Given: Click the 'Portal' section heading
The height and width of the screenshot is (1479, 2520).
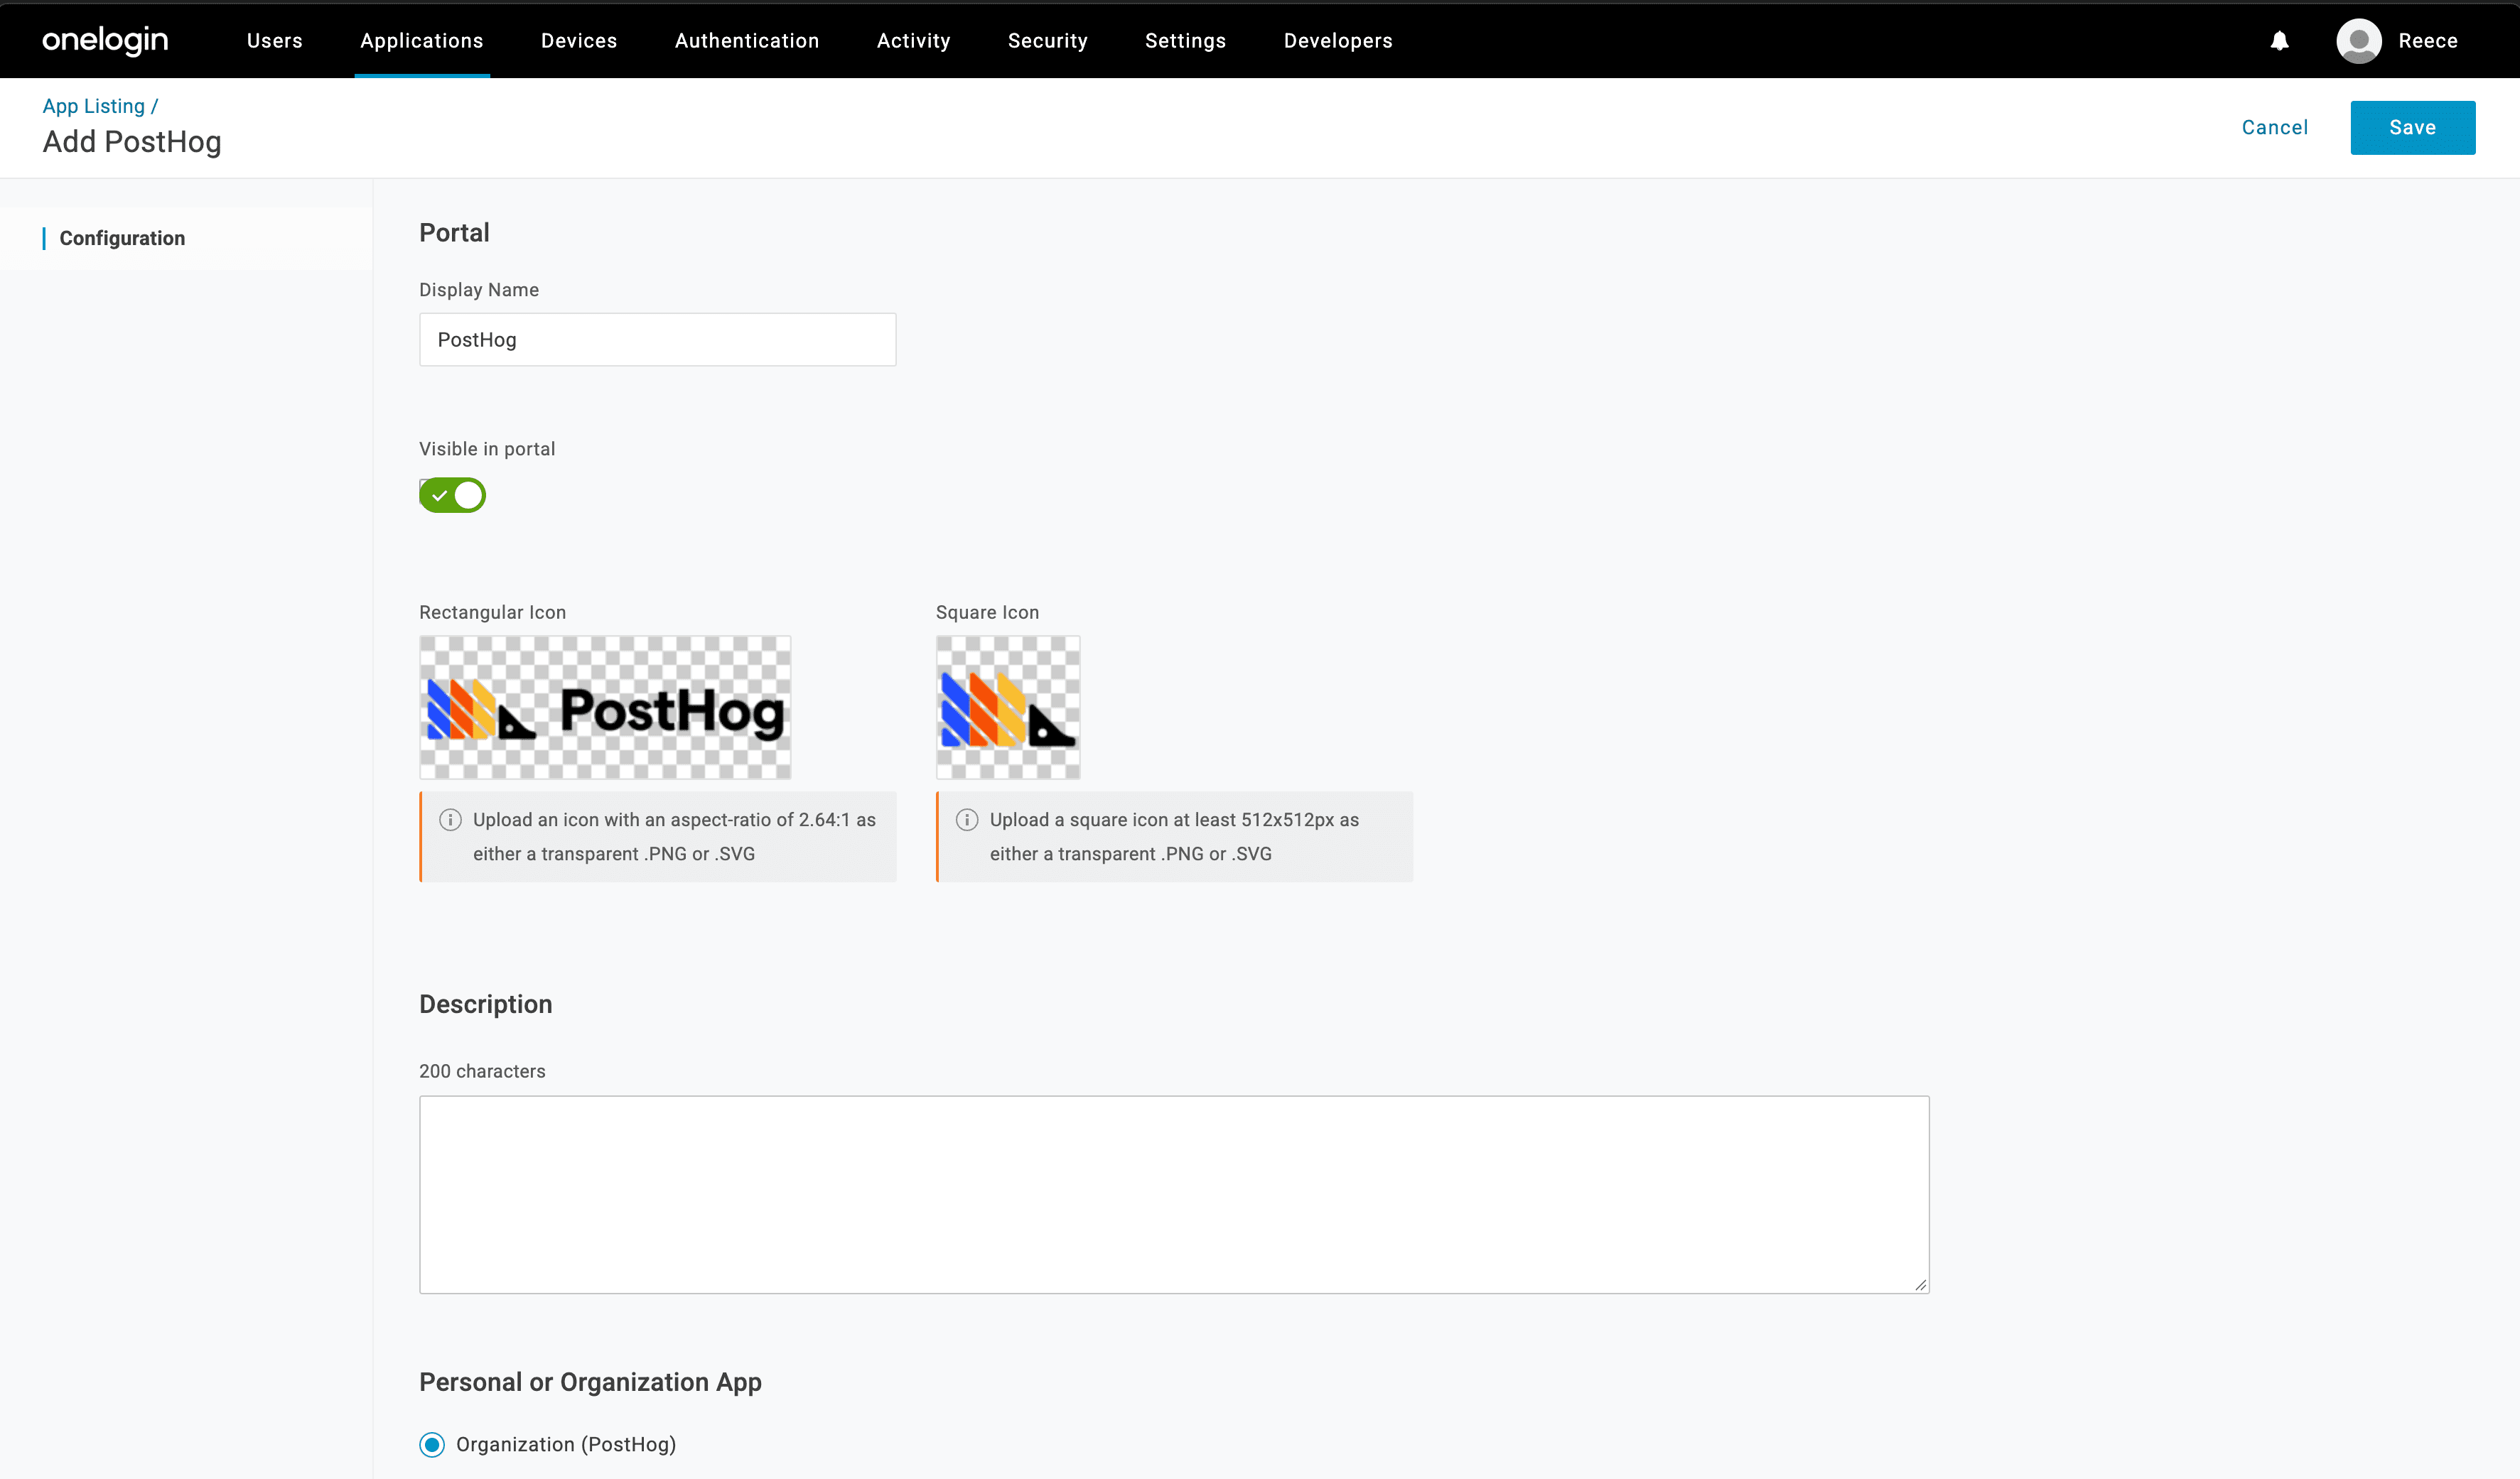Looking at the screenshot, I should (x=454, y=233).
